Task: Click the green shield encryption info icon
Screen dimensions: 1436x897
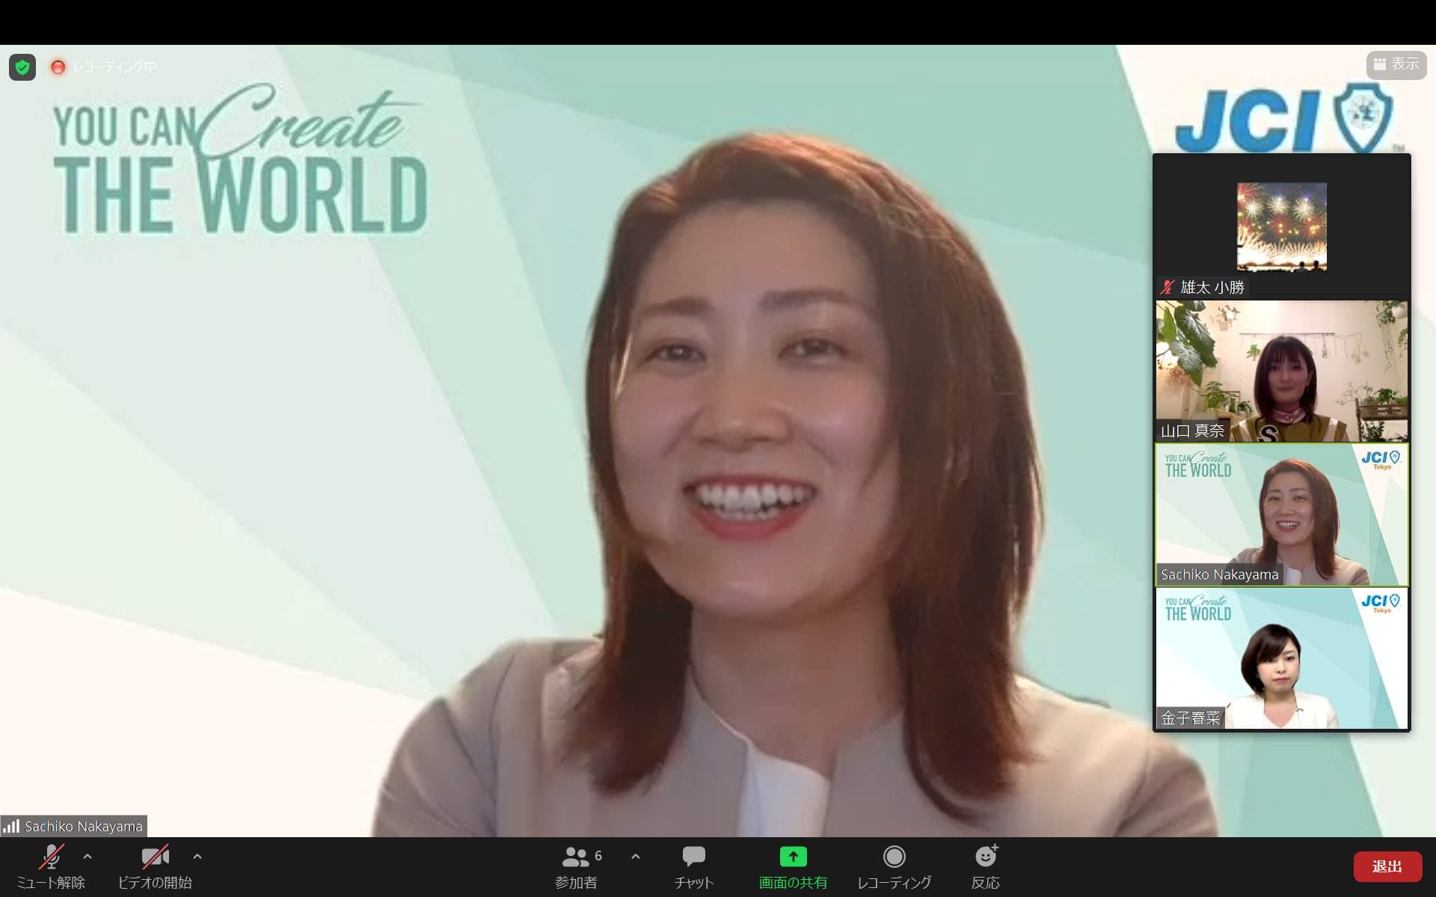Action: tap(22, 67)
